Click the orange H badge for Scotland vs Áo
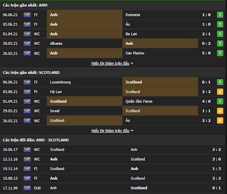This screenshot has height=194, width=227. tap(220, 121)
